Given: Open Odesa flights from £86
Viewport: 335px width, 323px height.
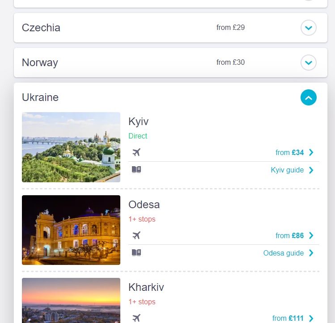Looking at the screenshot, I should coord(289,235).
